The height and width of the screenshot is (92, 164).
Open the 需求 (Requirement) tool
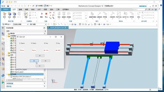tap(4, 15)
